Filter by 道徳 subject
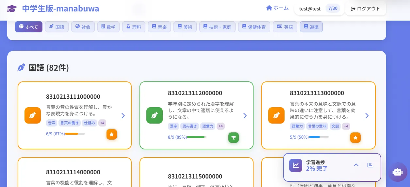 [x=311, y=27]
